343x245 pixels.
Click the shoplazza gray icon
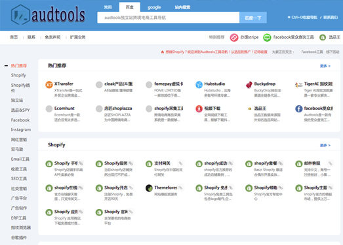pos(99,108)
